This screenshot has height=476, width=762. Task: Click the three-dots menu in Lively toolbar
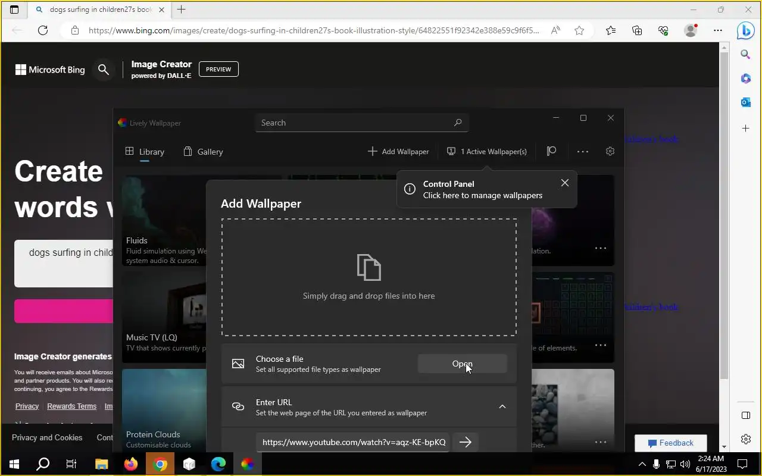point(583,152)
